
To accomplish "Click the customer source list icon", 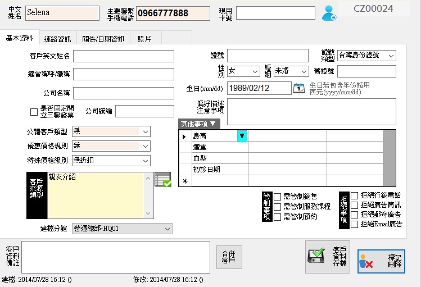I will coord(162,180).
